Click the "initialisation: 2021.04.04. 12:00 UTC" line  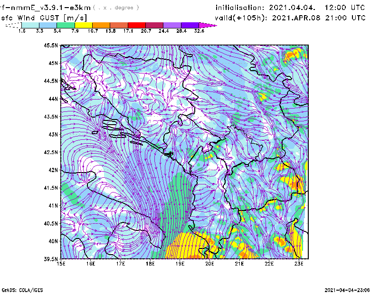click(290, 8)
